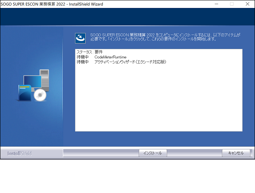The width and height of the screenshot is (255, 193).
Task: Click the computer and disc setup graphic
Action: click(x=33, y=85)
